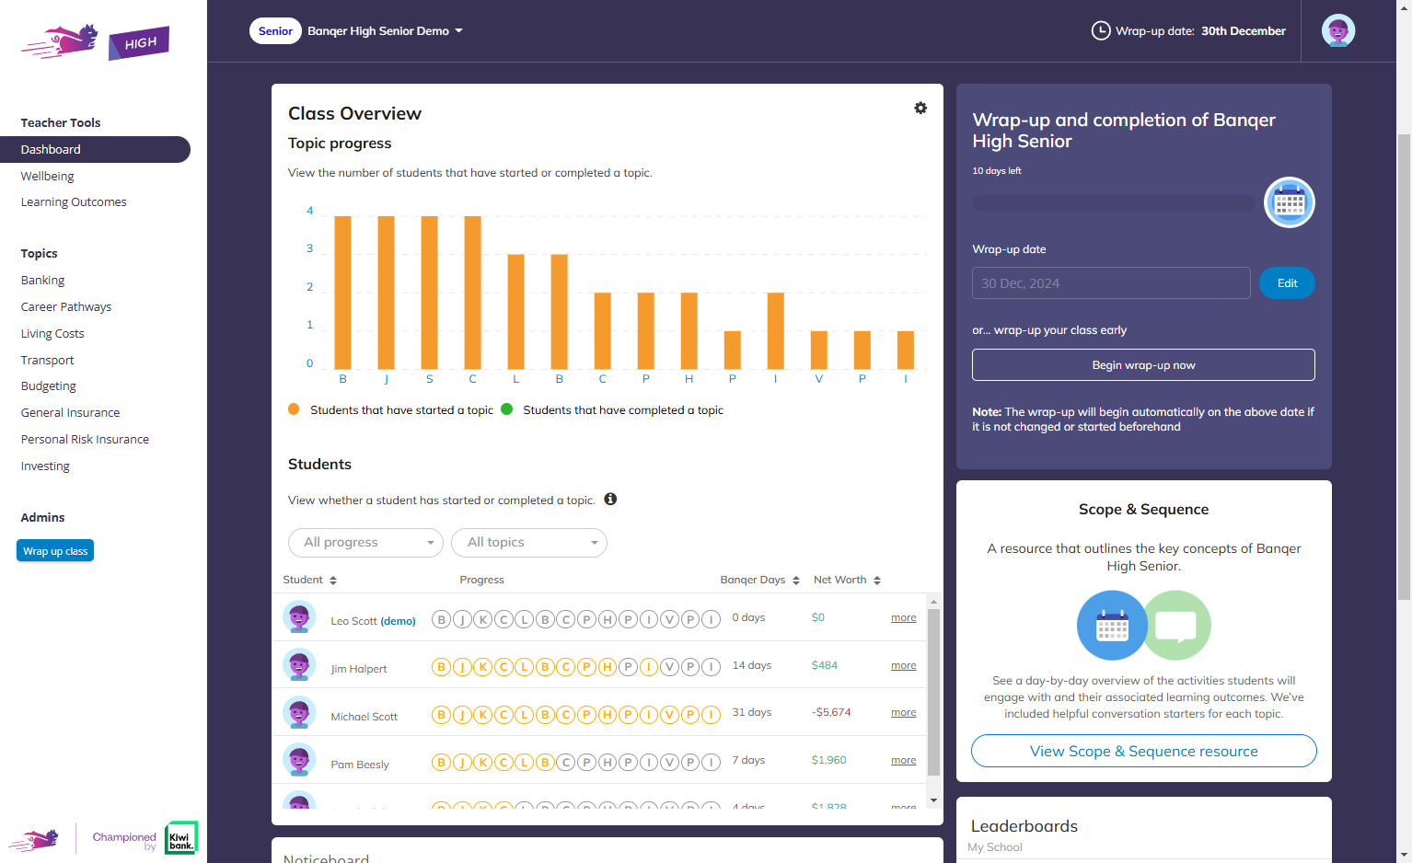1412x863 pixels.
Task: Open the Dashboard page
Action: click(95, 149)
